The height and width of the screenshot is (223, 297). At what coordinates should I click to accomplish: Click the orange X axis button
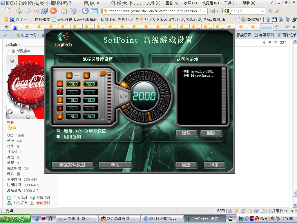[69, 75]
